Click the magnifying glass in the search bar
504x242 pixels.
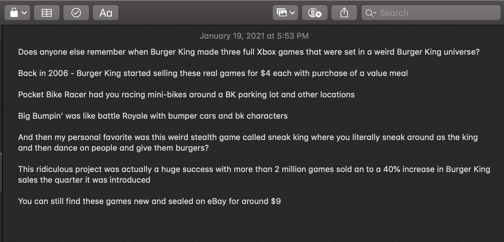(x=369, y=13)
